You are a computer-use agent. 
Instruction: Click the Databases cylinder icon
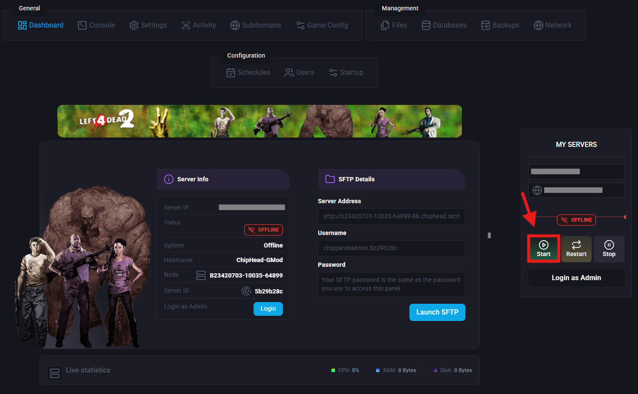426,25
